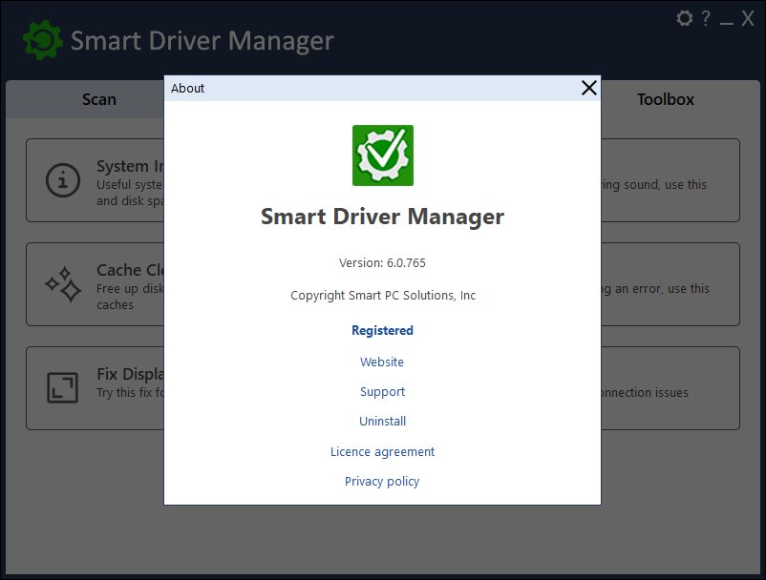Click the question mark help icon
The width and height of the screenshot is (766, 580).
[x=706, y=18]
